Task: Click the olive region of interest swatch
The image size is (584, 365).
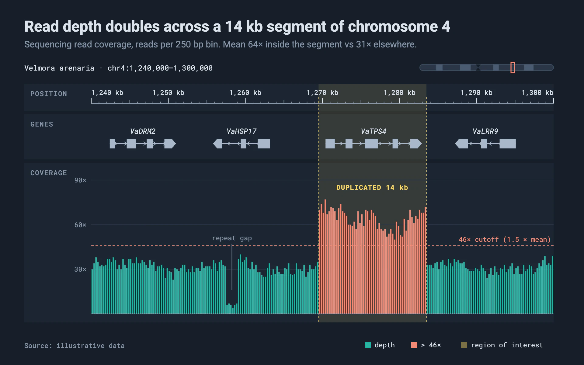Action: tap(464, 345)
